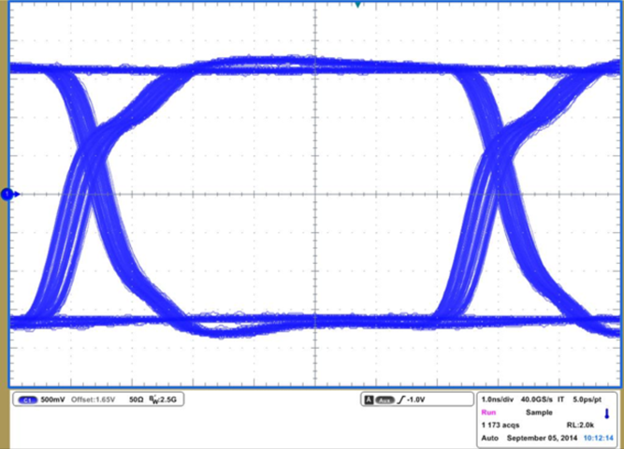Click the C1 channel badge

[x=27, y=400]
